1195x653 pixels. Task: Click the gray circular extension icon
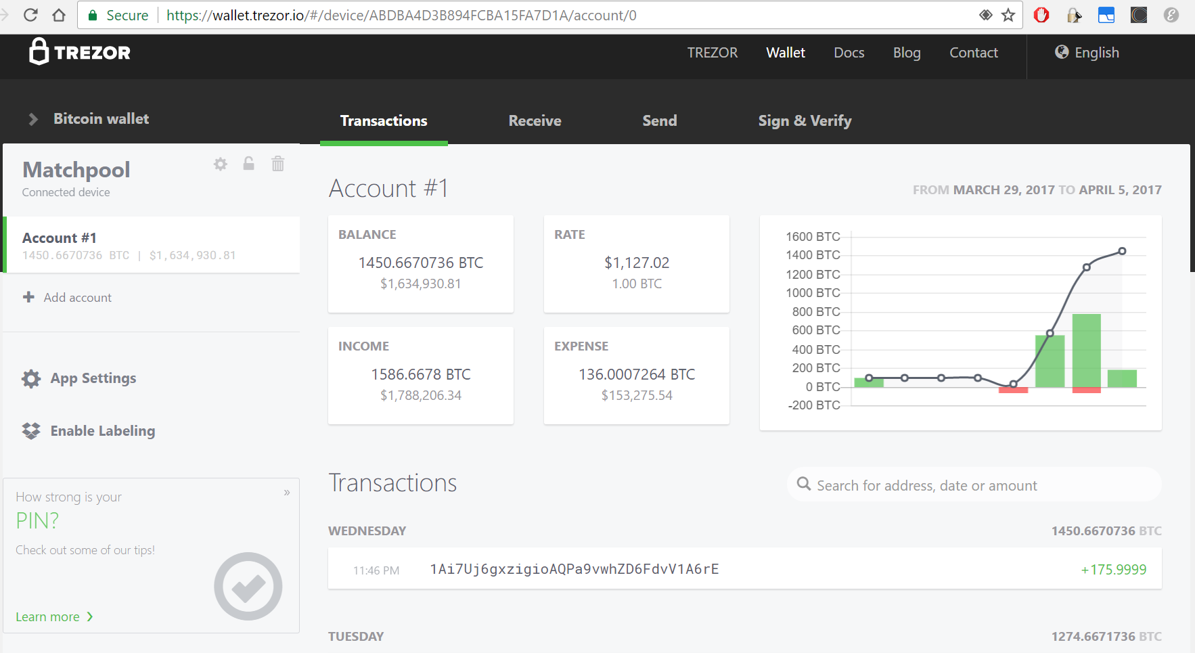[1171, 15]
